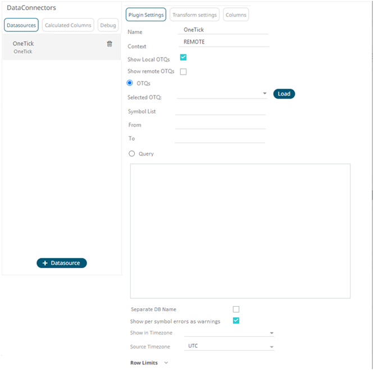Disable Show per symbol errors as warnings
This screenshot has width=374, height=370.
click(236, 321)
